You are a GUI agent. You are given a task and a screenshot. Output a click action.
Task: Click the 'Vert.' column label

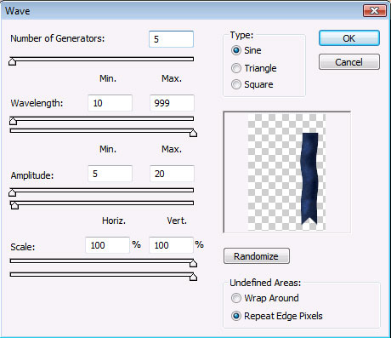(x=177, y=221)
